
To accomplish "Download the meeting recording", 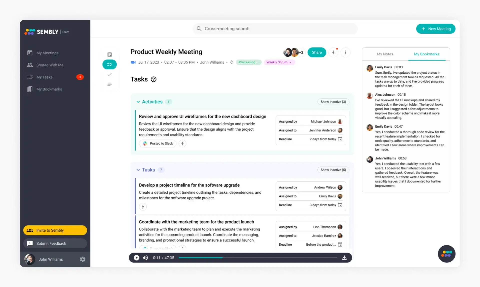I will (344, 258).
